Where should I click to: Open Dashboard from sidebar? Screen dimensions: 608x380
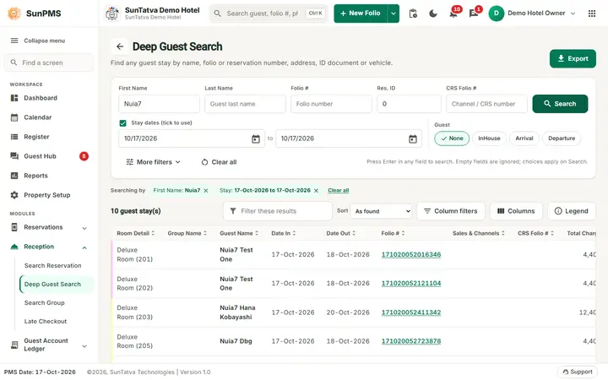coord(49,98)
